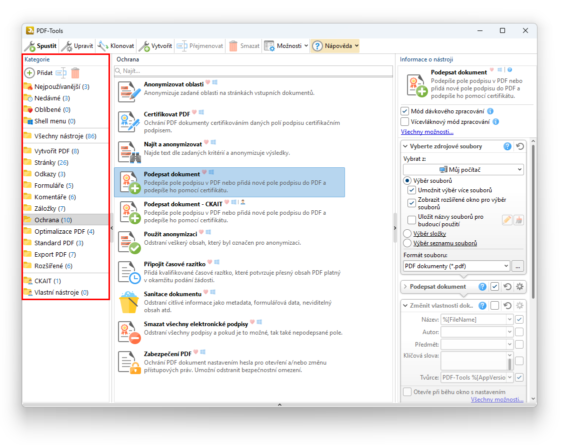The image size is (563, 445).
Task: Click the rename category icon next to Přidat
Action: [x=61, y=73]
